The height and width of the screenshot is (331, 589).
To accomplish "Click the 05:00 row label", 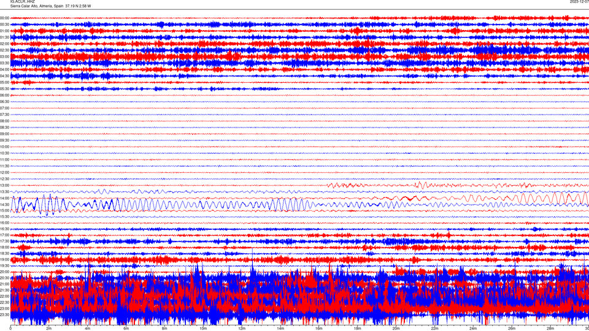I will (x=4, y=83).
